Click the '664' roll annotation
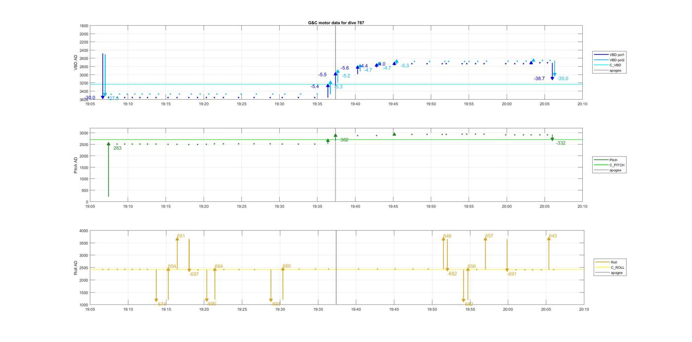The width and height of the screenshot is (692, 342). pos(219,266)
